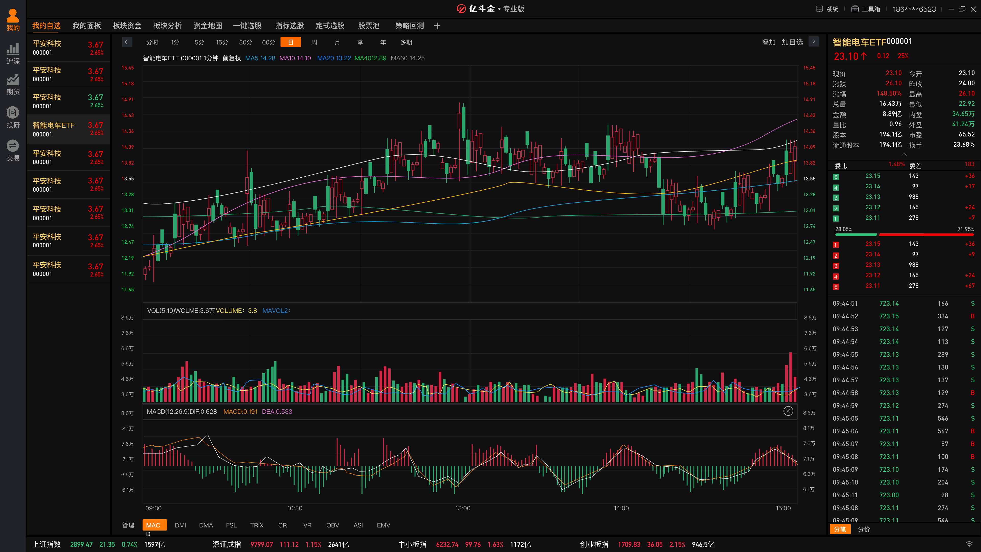Viewport: 981px width, 552px height.
Task: Select the 多期 multi-period view
Action: (x=406, y=42)
